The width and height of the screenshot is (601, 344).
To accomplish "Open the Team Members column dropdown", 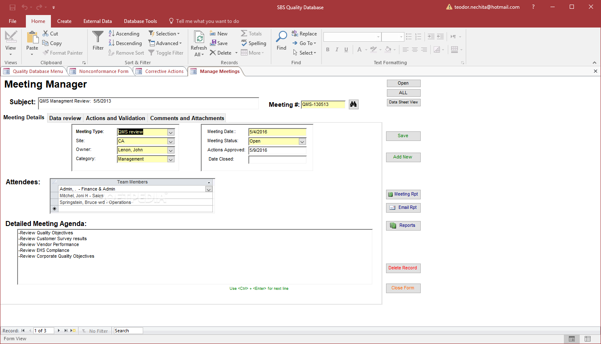I will [209, 182].
